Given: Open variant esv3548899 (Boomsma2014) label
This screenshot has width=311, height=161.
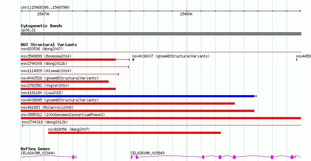Looking at the screenshot, I should tap(46, 56).
